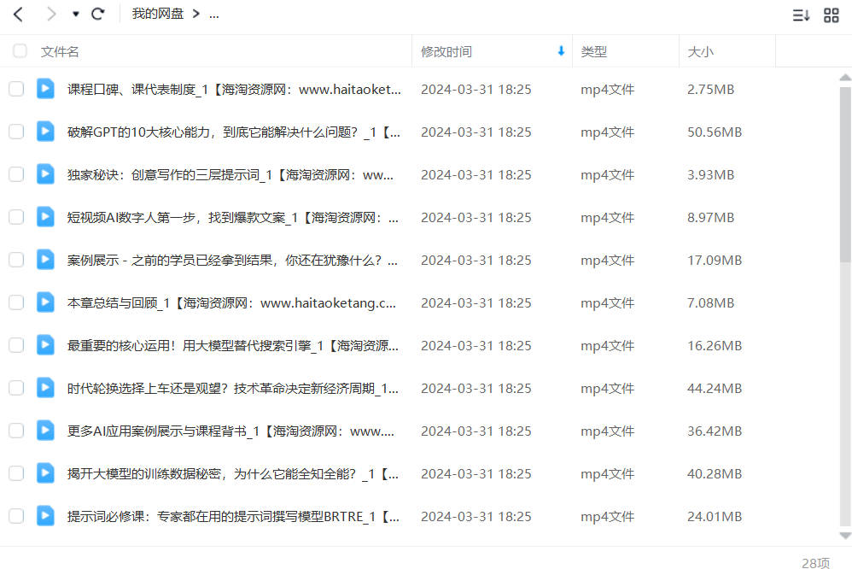Open 我的网盘 in breadcrumb
Viewport: 852px width, 569px height.
(158, 14)
